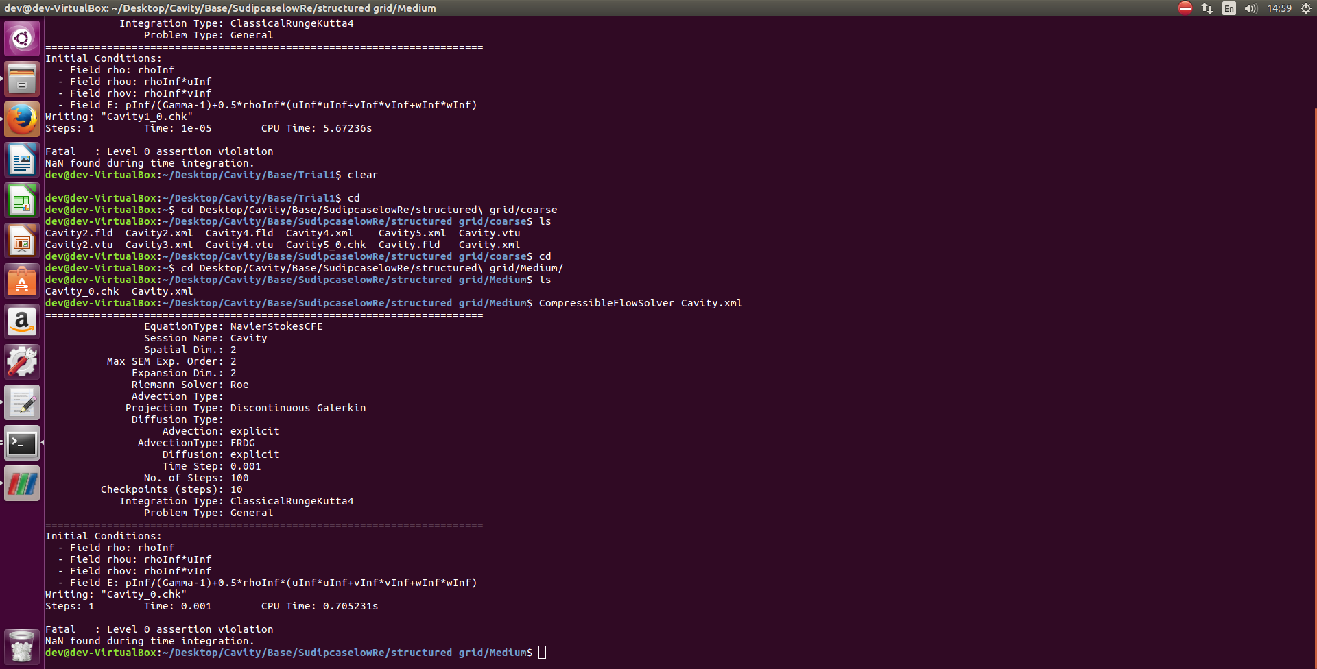The height and width of the screenshot is (669, 1317).
Task: Expand the network connections indicator menu
Action: [1207, 8]
